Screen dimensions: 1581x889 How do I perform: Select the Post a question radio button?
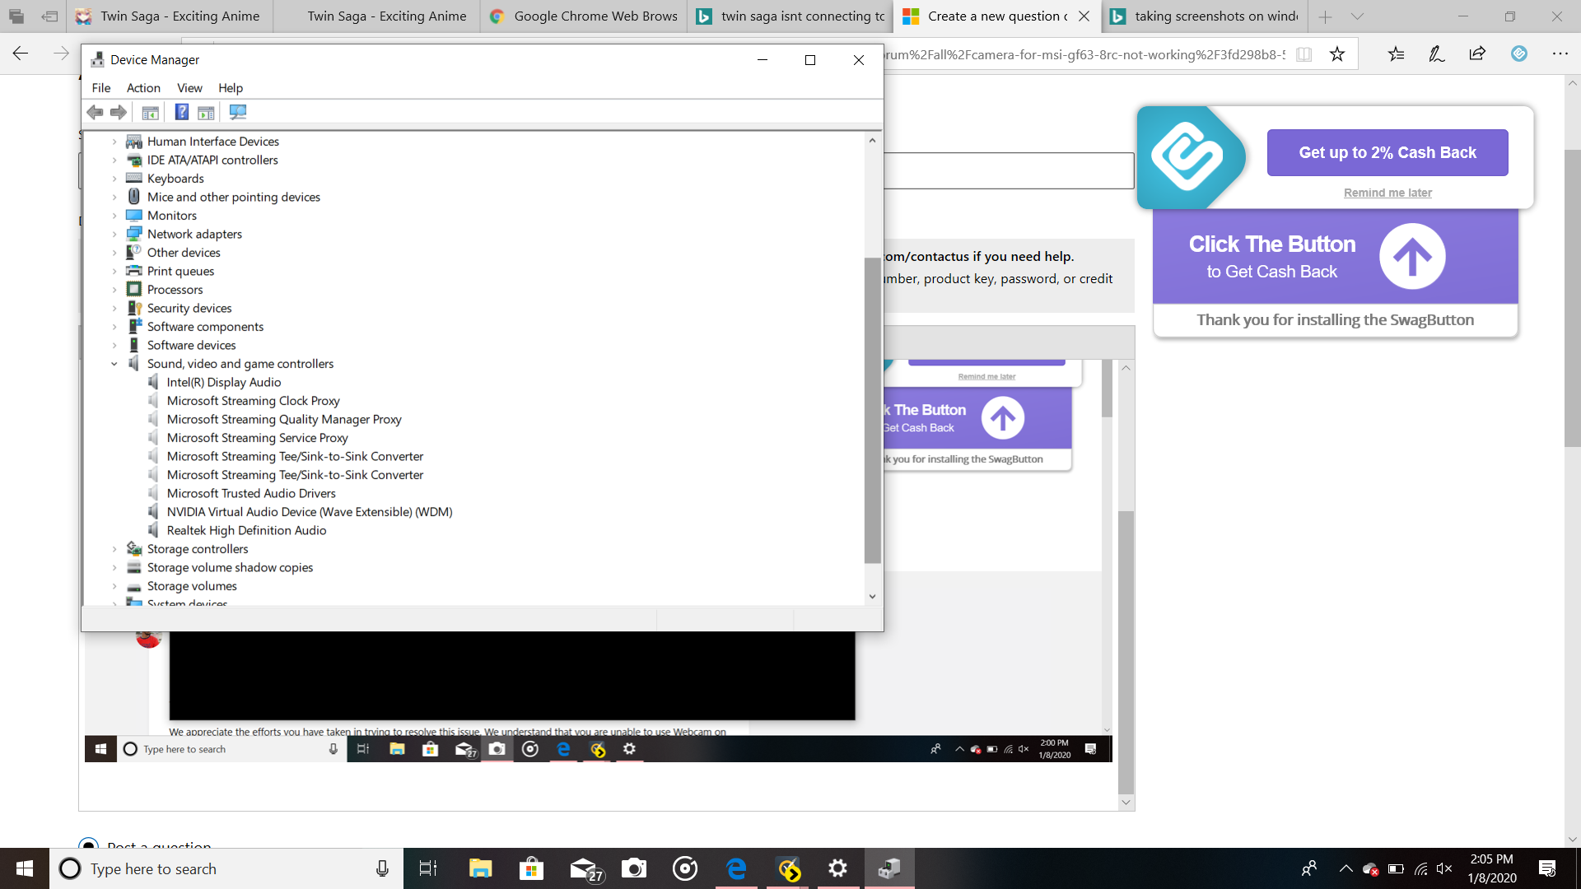click(88, 845)
